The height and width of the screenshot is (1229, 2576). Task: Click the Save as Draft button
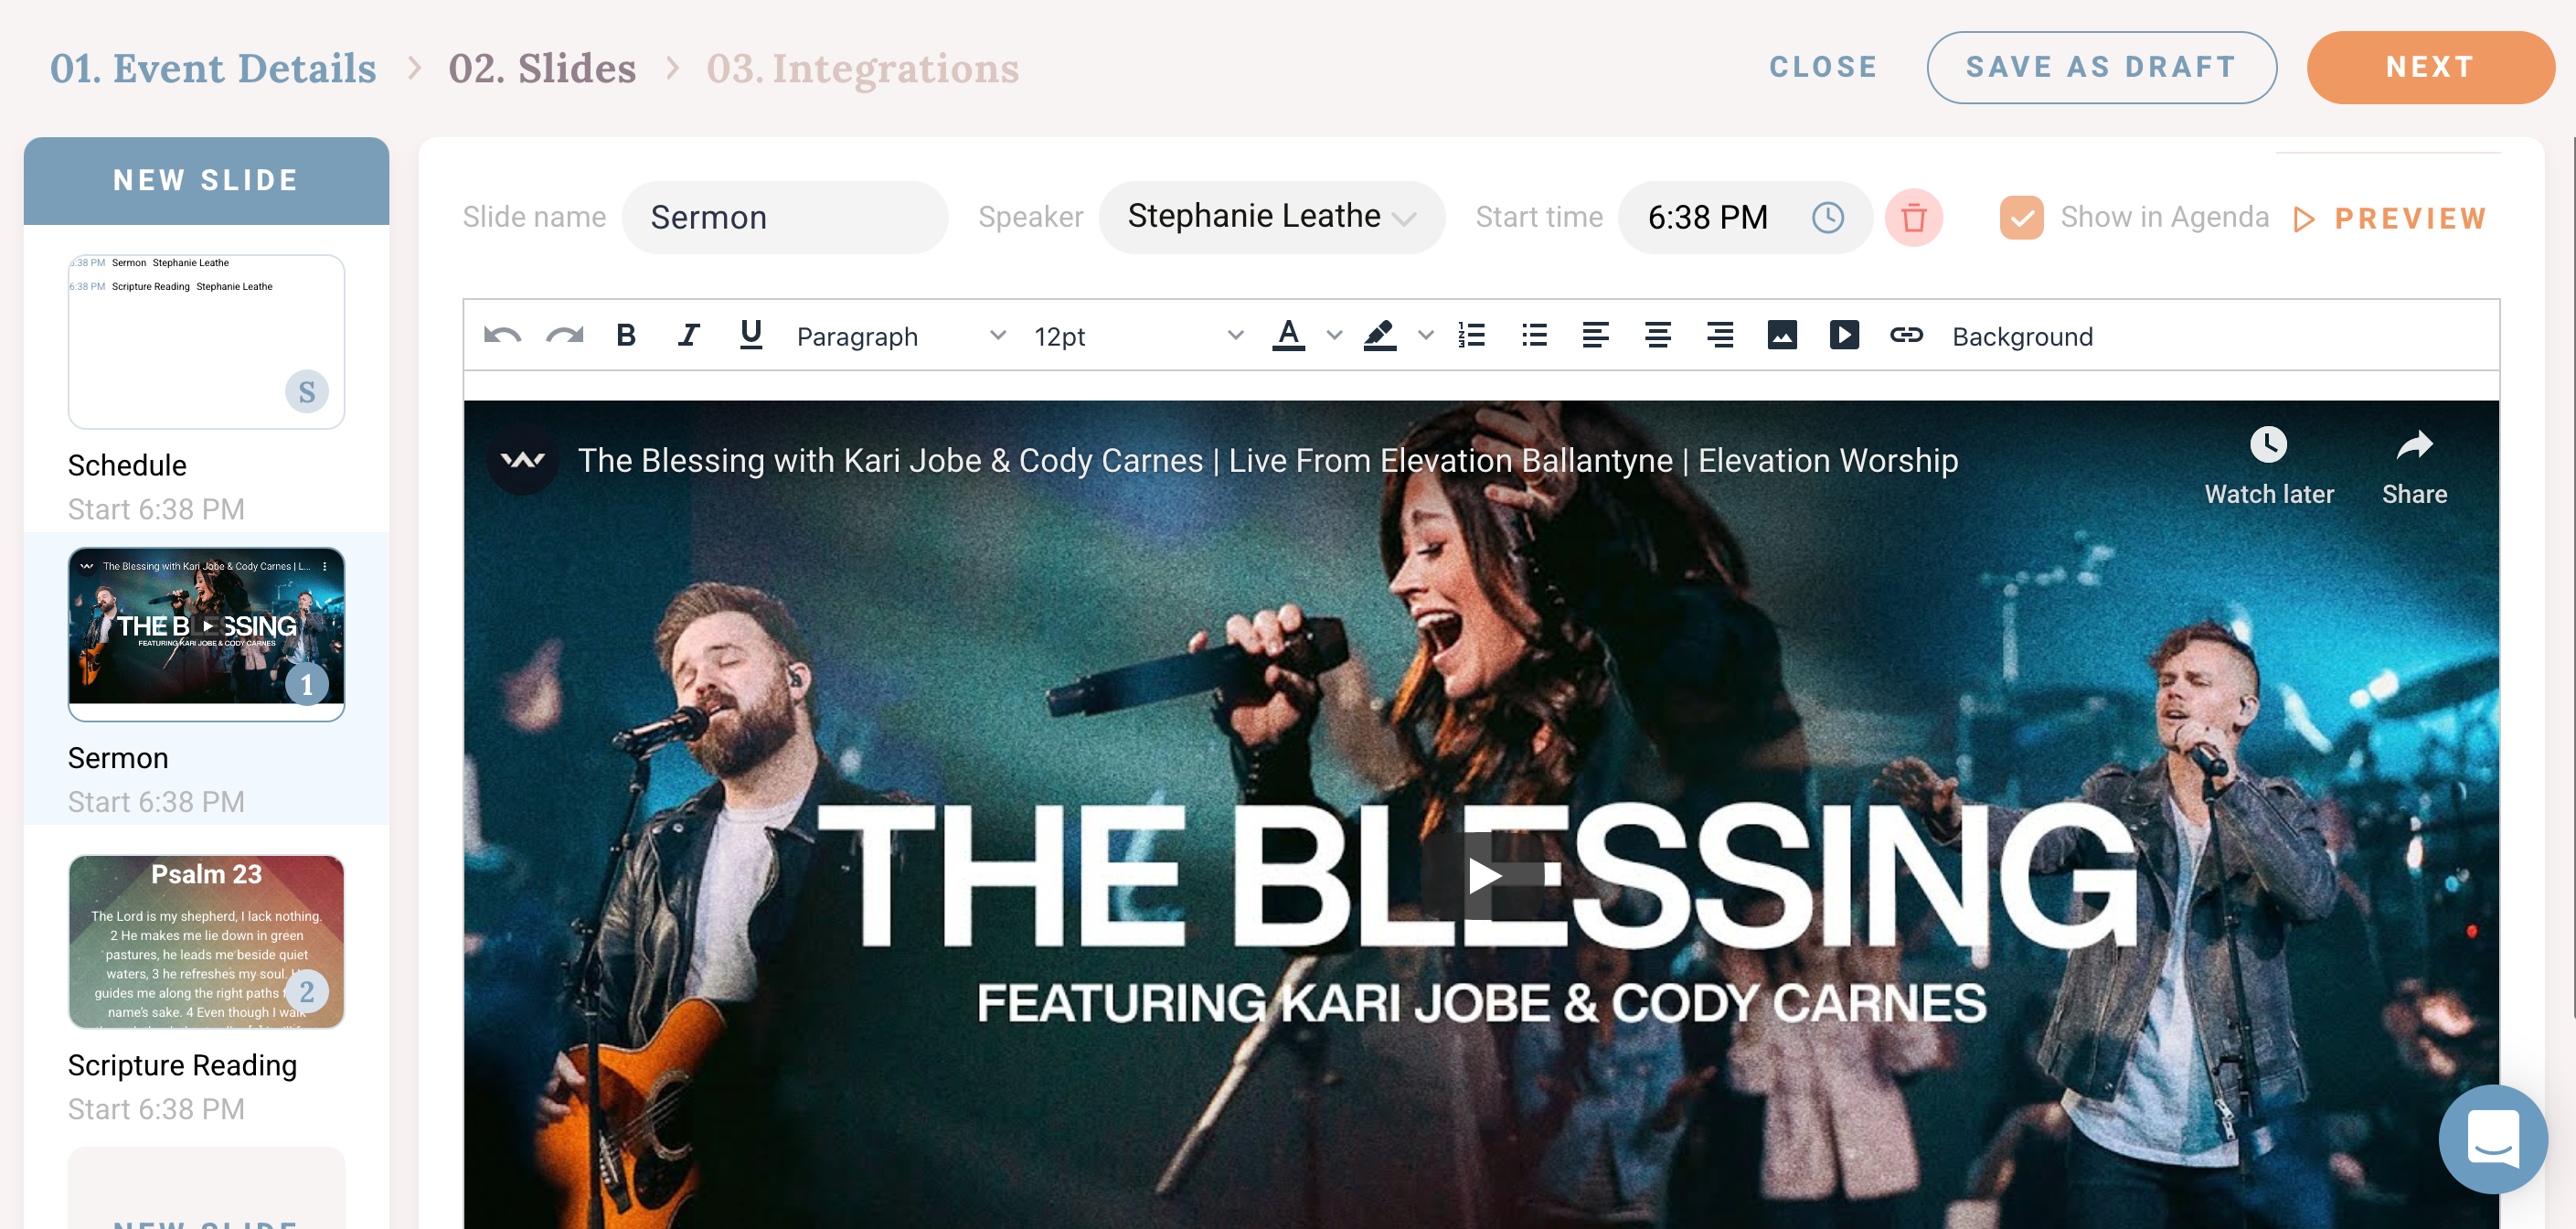2101,67
